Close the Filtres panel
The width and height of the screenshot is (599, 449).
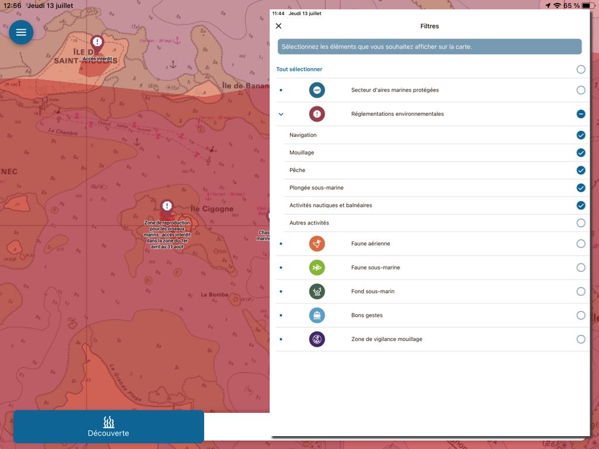(x=278, y=26)
